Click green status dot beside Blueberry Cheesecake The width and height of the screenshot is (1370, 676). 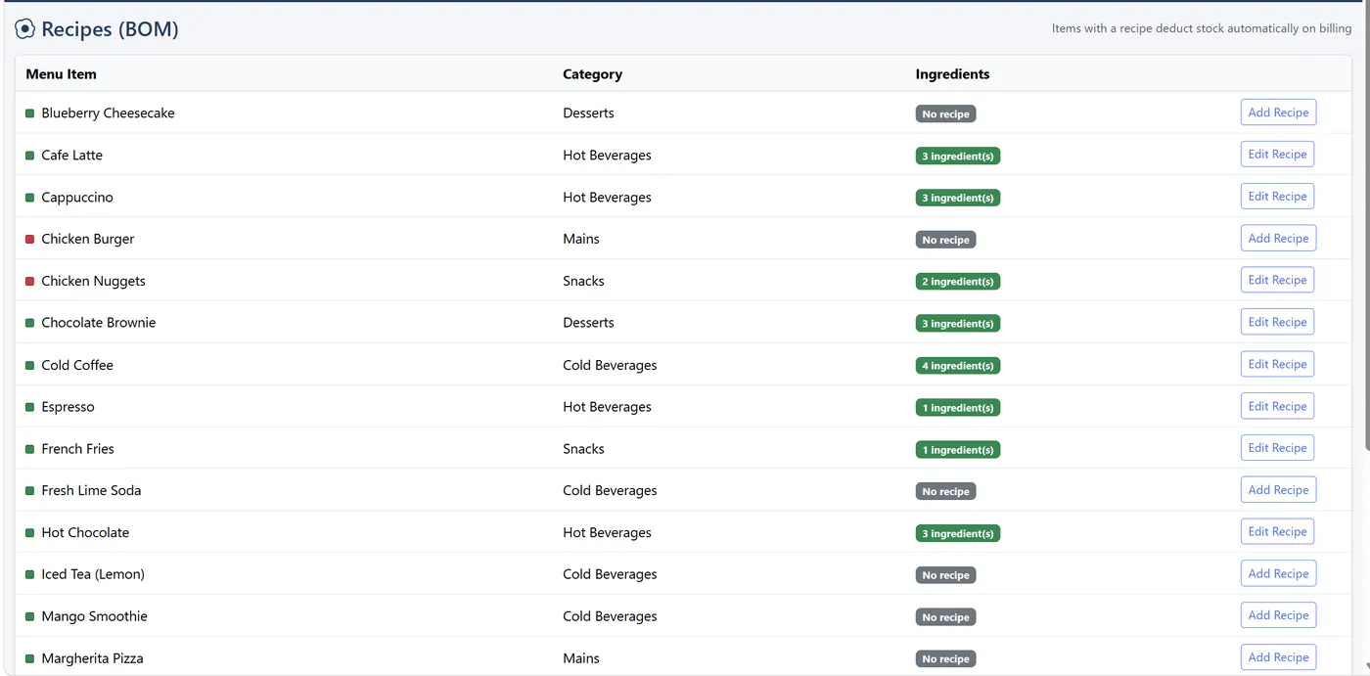pos(29,113)
